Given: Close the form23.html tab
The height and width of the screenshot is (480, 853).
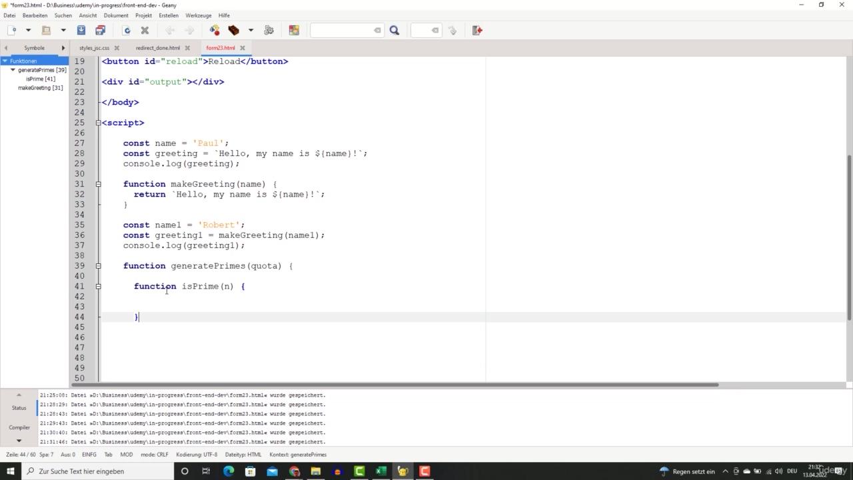Looking at the screenshot, I should tap(243, 48).
